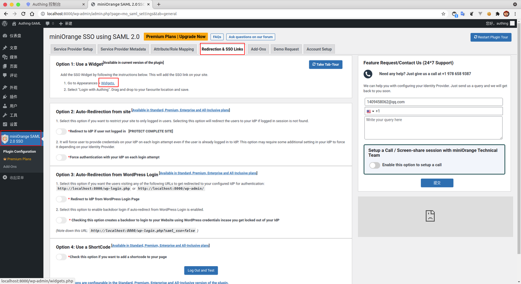Viewport: 521px width, 284px height.
Task: Open Option 3 available plans link
Action: pos(208,173)
